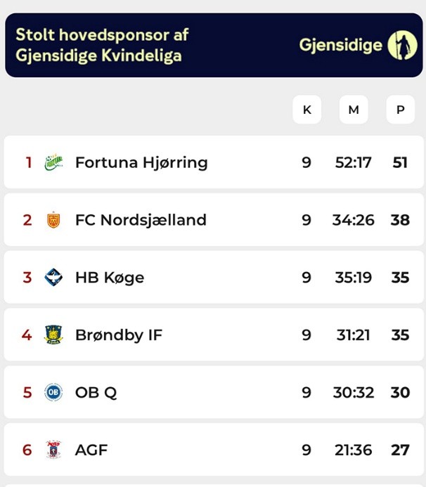Click Fortuna Hjørring's 51 points value
This screenshot has width=426, height=487.
400,162
